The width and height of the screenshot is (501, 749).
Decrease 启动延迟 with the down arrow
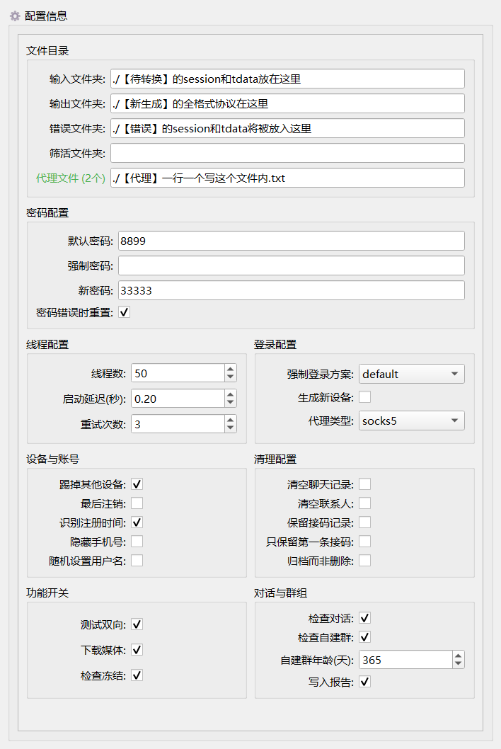(x=231, y=403)
